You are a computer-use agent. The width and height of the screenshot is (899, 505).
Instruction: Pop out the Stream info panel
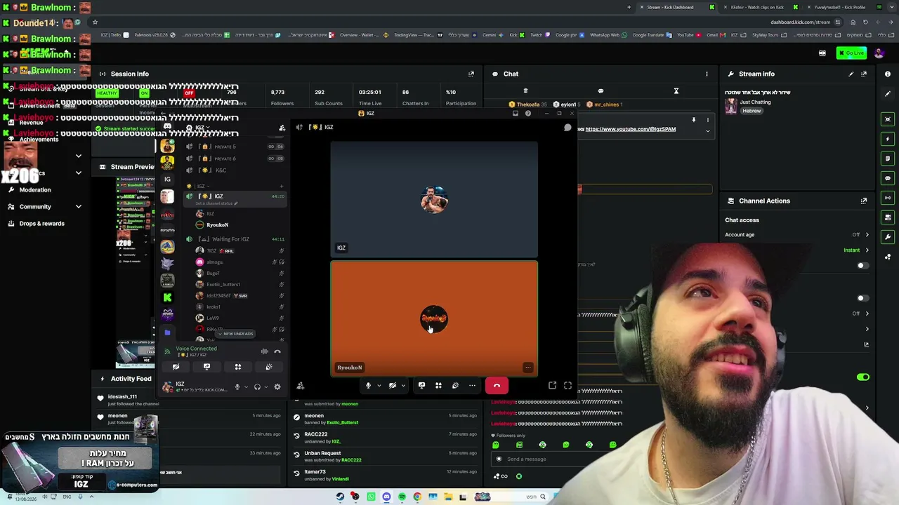[864, 74]
